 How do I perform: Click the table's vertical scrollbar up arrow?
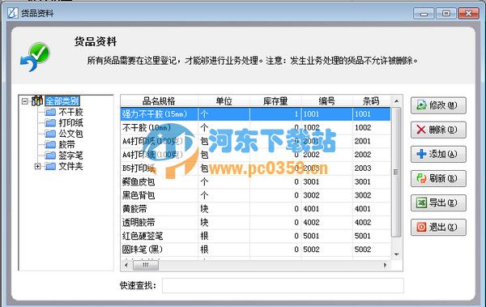(x=396, y=101)
